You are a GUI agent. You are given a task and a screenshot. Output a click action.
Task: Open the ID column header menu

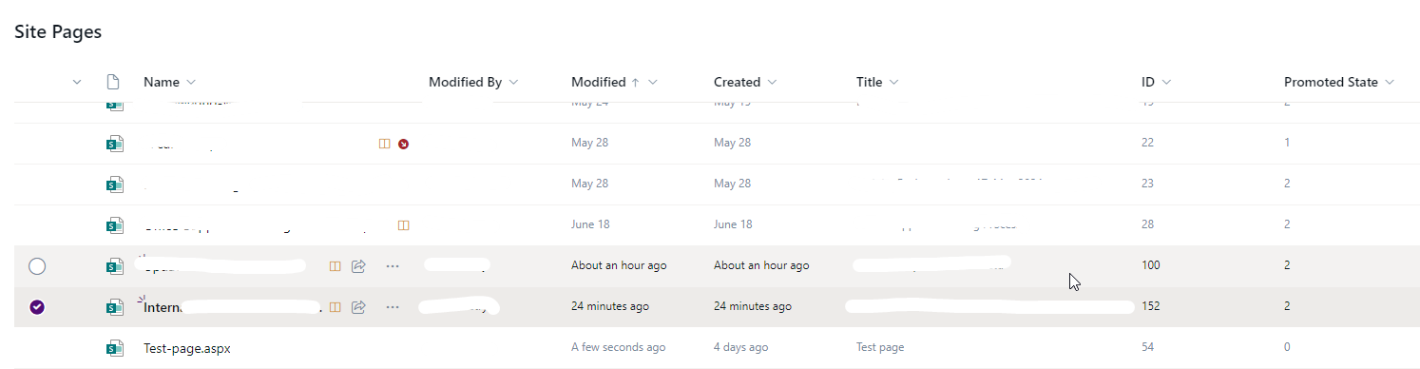[x=1156, y=82]
